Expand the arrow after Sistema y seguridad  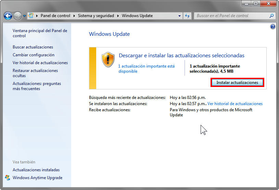click(x=118, y=16)
